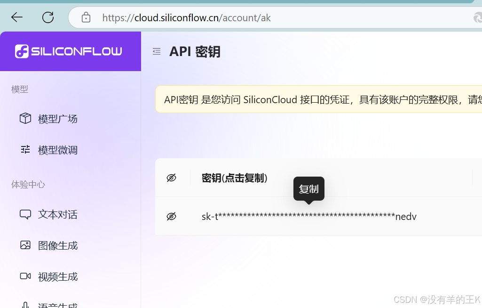The width and height of the screenshot is (482, 308).
Task: Open SiliconFlow home via the logo
Action: (x=69, y=51)
